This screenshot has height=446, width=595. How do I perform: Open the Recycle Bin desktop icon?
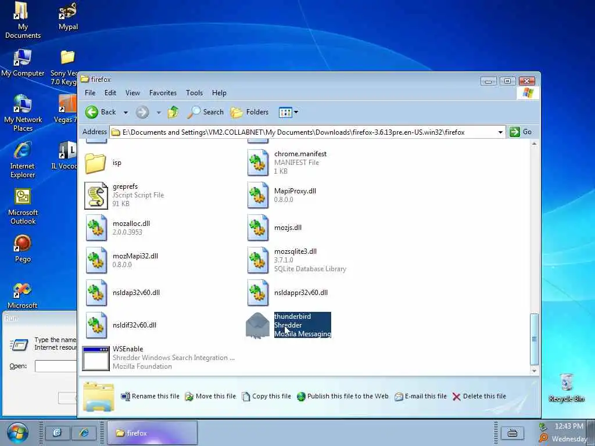pos(566,387)
